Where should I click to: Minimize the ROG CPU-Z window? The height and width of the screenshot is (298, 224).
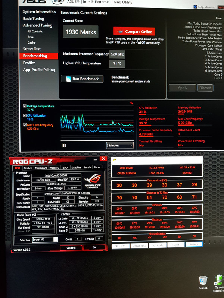coord(95,159)
